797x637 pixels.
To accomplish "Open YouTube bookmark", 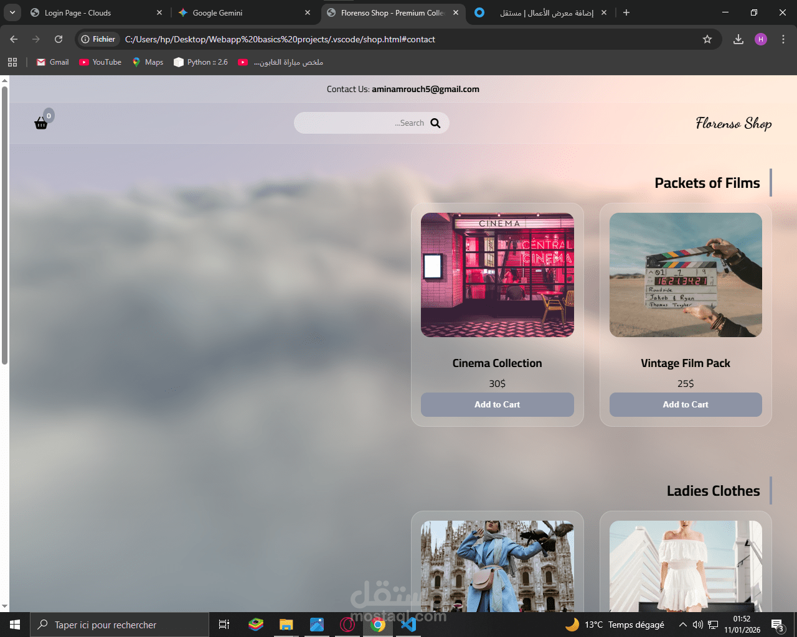I will pyautogui.click(x=100, y=62).
